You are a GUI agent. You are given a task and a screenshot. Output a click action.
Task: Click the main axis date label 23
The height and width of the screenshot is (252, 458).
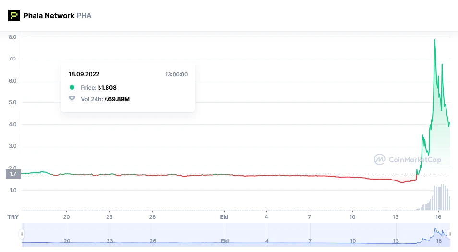coord(109,217)
